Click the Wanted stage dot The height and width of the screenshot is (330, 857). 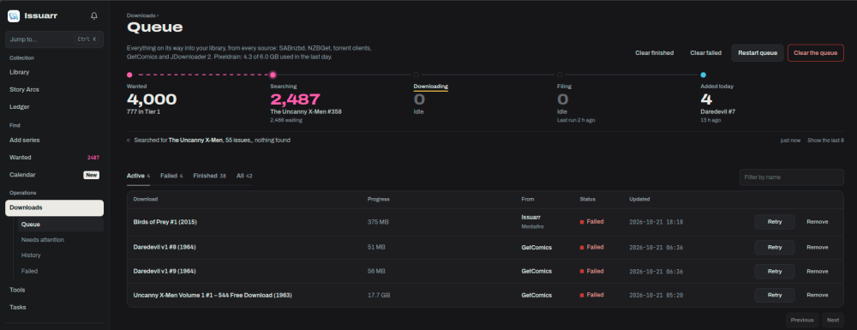point(129,75)
